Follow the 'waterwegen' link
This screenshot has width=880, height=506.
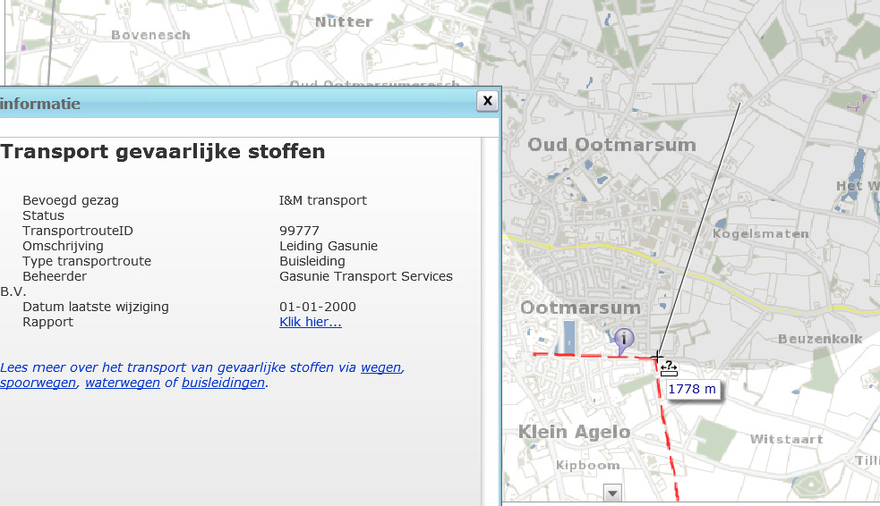pos(123,383)
